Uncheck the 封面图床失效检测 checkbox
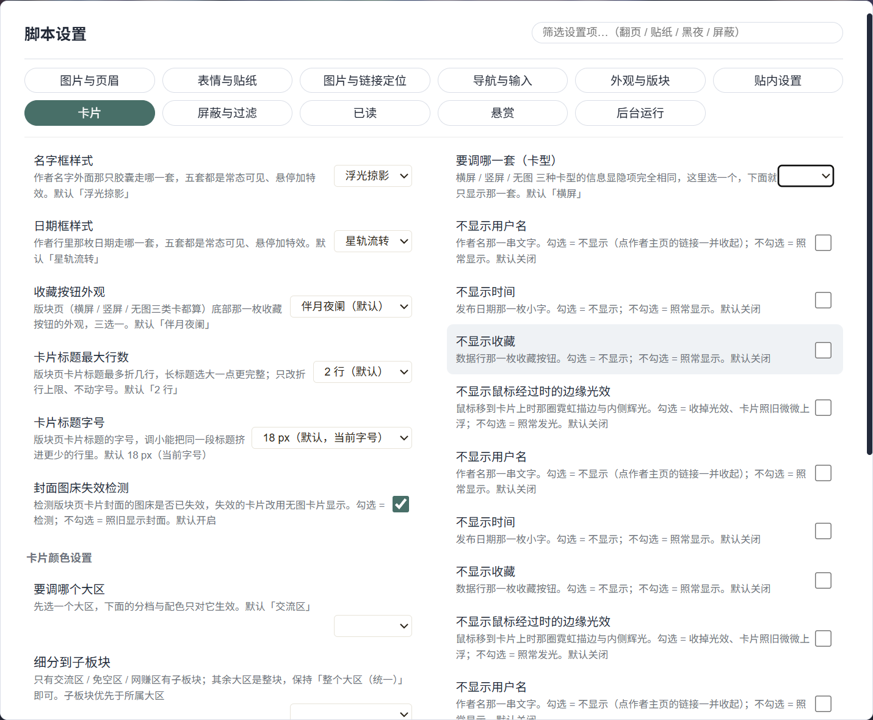This screenshot has width=873, height=720. pos(401,504)
